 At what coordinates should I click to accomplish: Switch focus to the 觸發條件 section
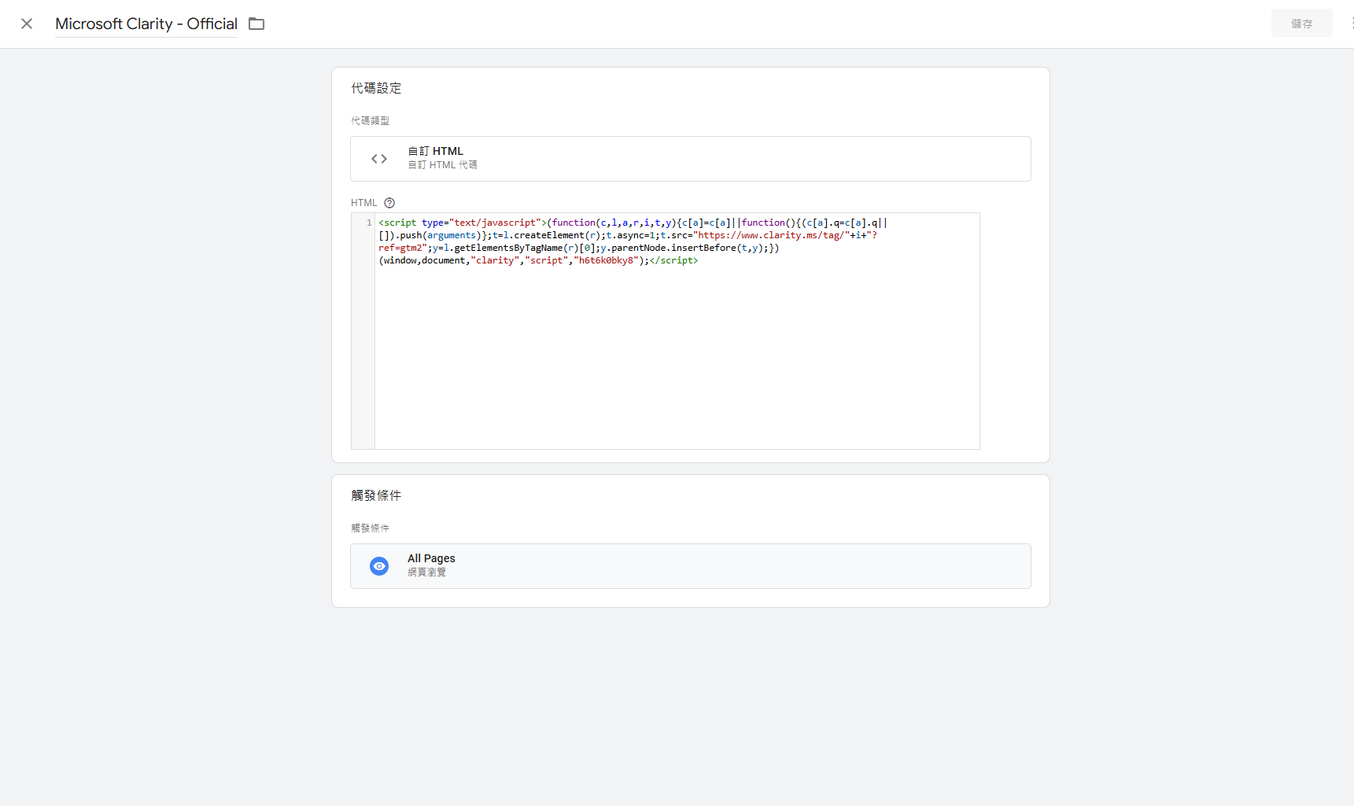click(x=376, y=495)
